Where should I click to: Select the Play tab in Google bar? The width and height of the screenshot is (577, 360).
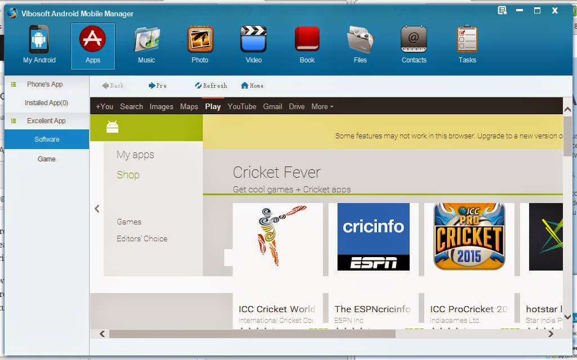212,106
